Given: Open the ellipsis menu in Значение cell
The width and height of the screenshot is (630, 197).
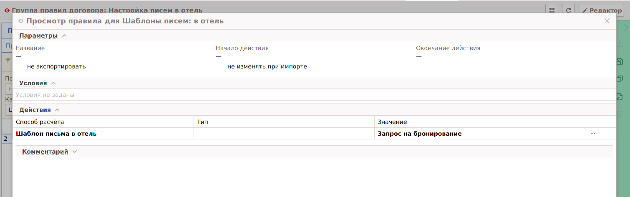Looking at the screenshot, I should 592,134.
